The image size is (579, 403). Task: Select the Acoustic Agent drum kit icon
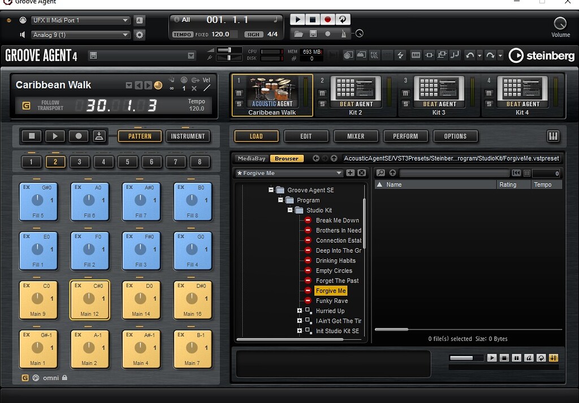(271, 90)
